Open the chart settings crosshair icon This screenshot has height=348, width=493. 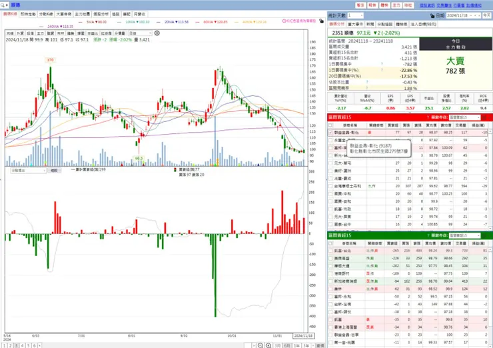[157, 33]
